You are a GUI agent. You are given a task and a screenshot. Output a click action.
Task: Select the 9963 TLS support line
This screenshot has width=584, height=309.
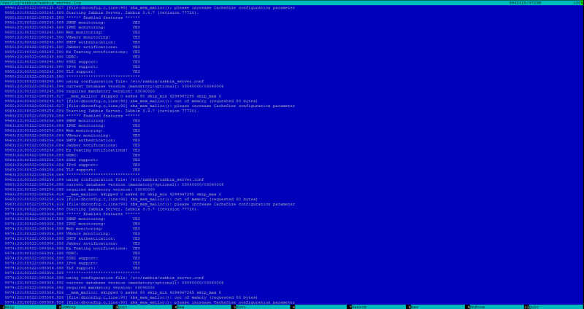click(72, 170)
